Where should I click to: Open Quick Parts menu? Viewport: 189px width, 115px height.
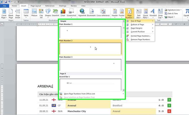[146, 13]
